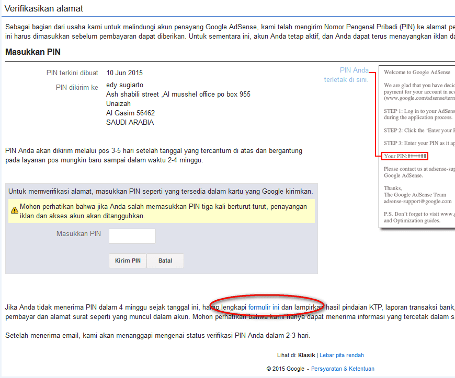The width and height of the screenshot is (455, 378).
Task: Click the Masukkan PIN input field
Action: (132, 236)
